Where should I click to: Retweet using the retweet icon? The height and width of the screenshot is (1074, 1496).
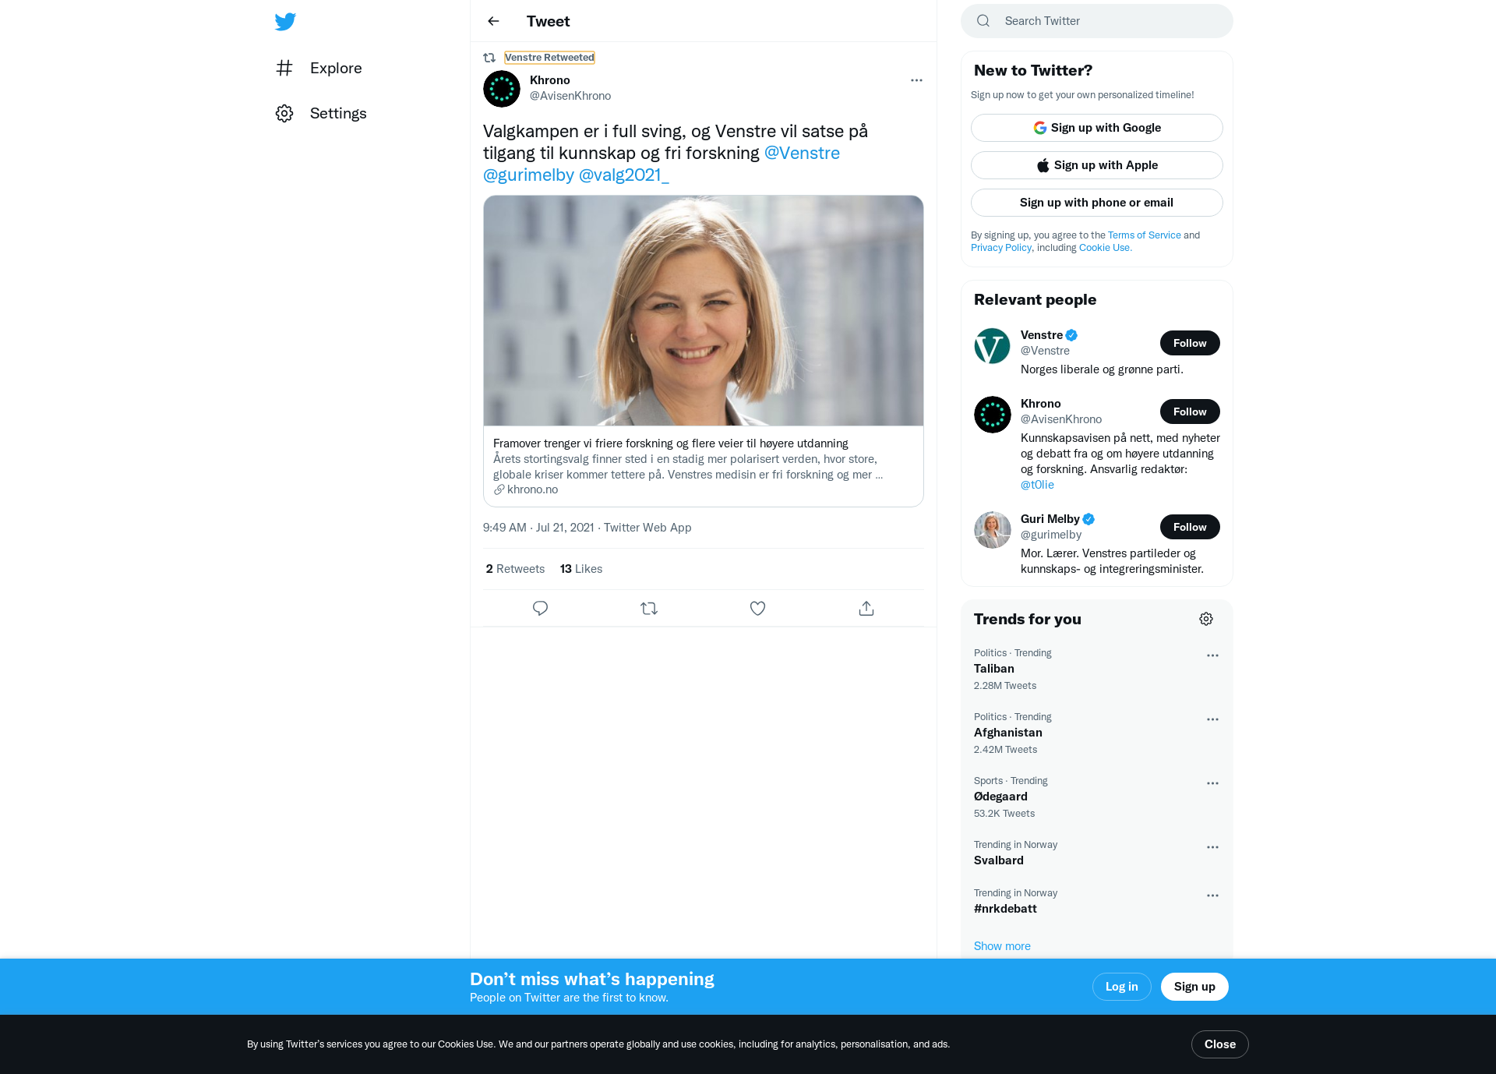pyautogui.click(x=649, y=608)
